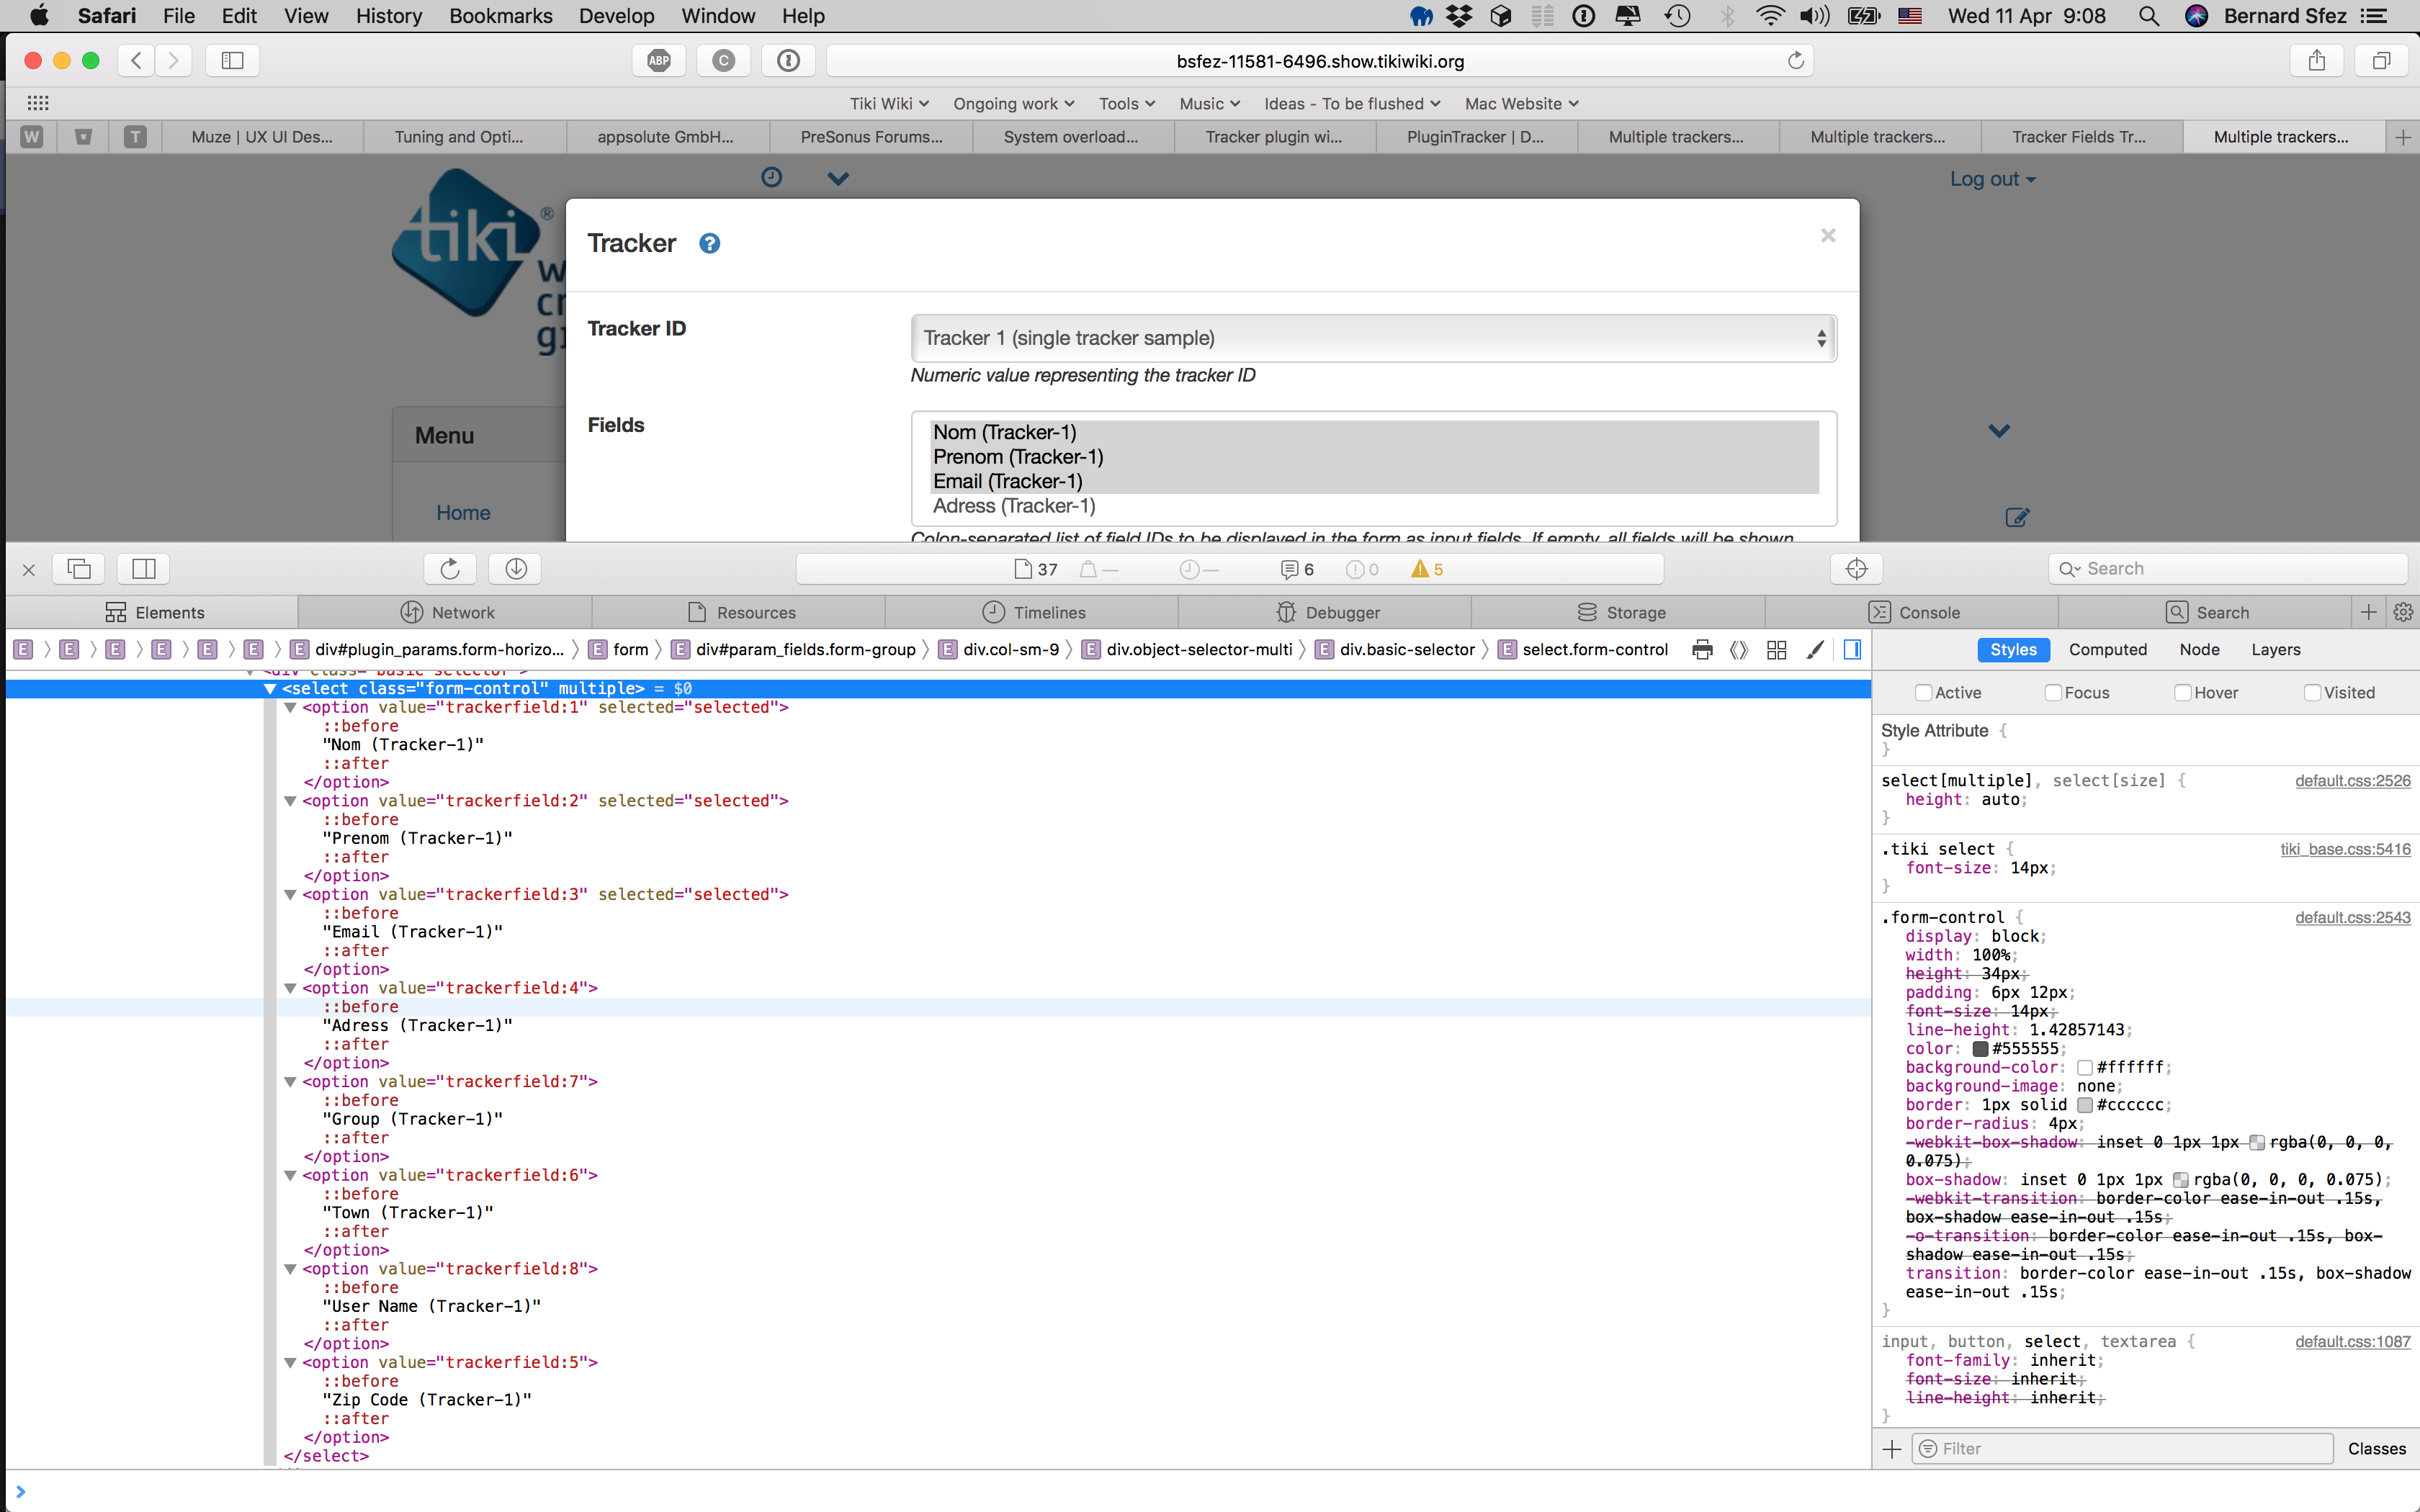This screenshot has height=1512, width=2420.
Task: Click the Web Inspector download archive icon
Action: click(516, 569)
